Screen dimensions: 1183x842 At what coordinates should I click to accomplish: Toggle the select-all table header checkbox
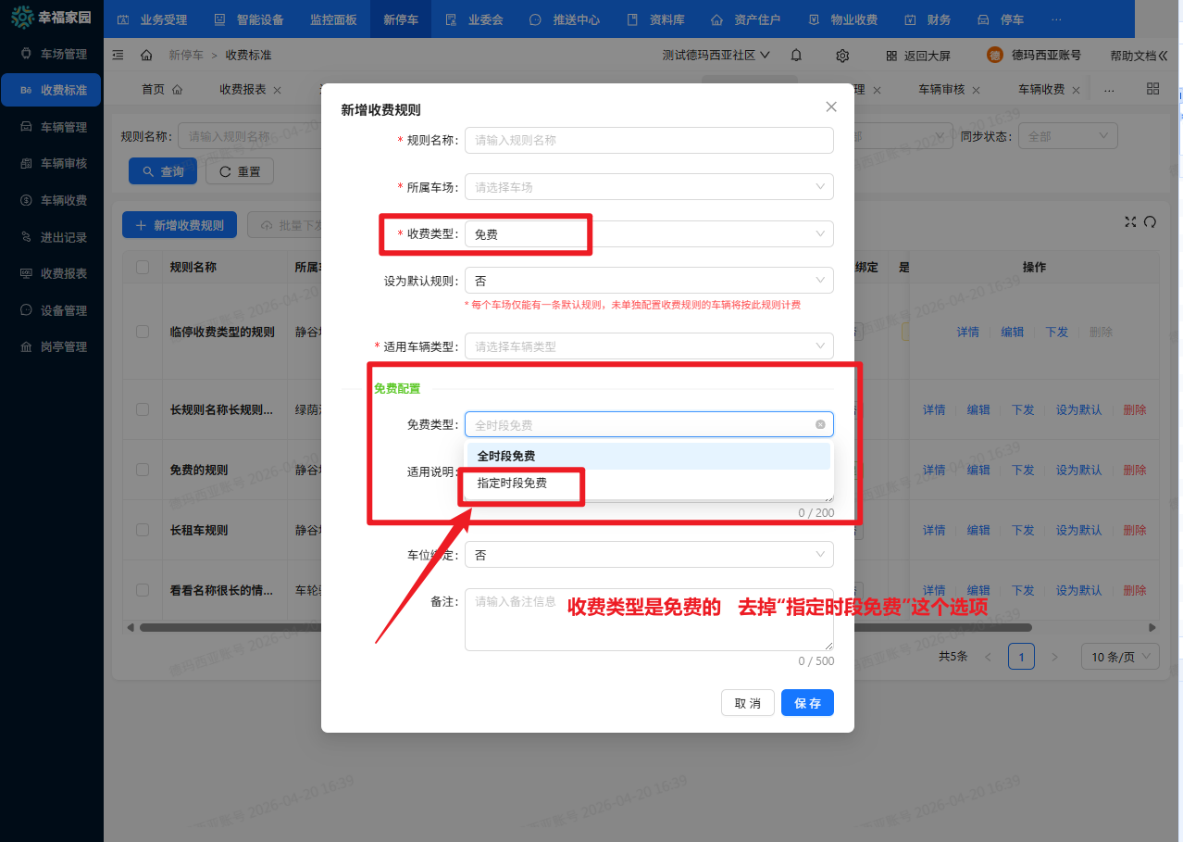143,267
